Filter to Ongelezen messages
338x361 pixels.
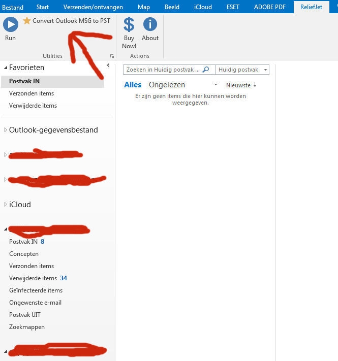pos(167,85)
